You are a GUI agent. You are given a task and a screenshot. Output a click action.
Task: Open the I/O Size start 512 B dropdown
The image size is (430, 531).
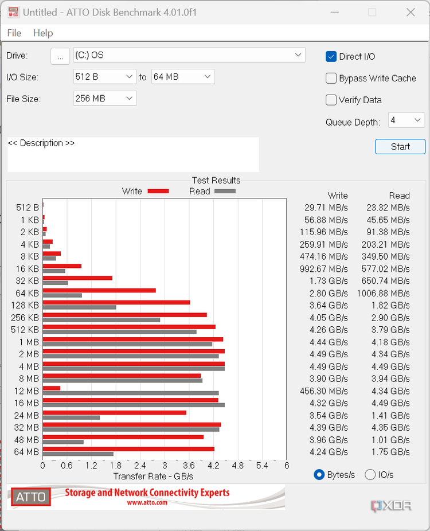click(105, 76)
